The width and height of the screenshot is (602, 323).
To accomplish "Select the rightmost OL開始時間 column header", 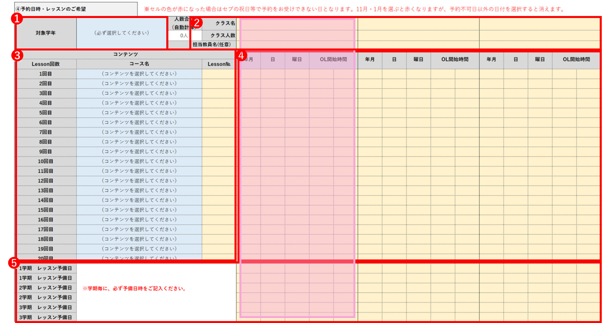I will tap(576, 59).
